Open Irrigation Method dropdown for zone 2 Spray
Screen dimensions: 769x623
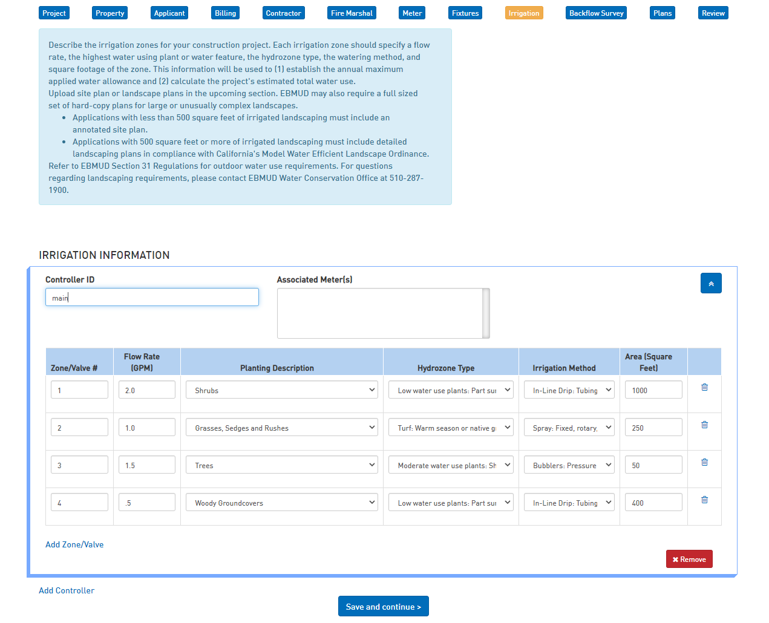tap(569, 428)
